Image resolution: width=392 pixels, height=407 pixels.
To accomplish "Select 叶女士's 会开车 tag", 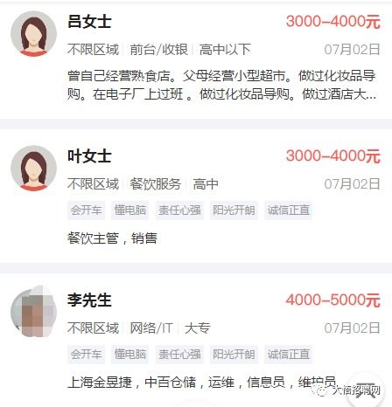I will click(86, 210).
